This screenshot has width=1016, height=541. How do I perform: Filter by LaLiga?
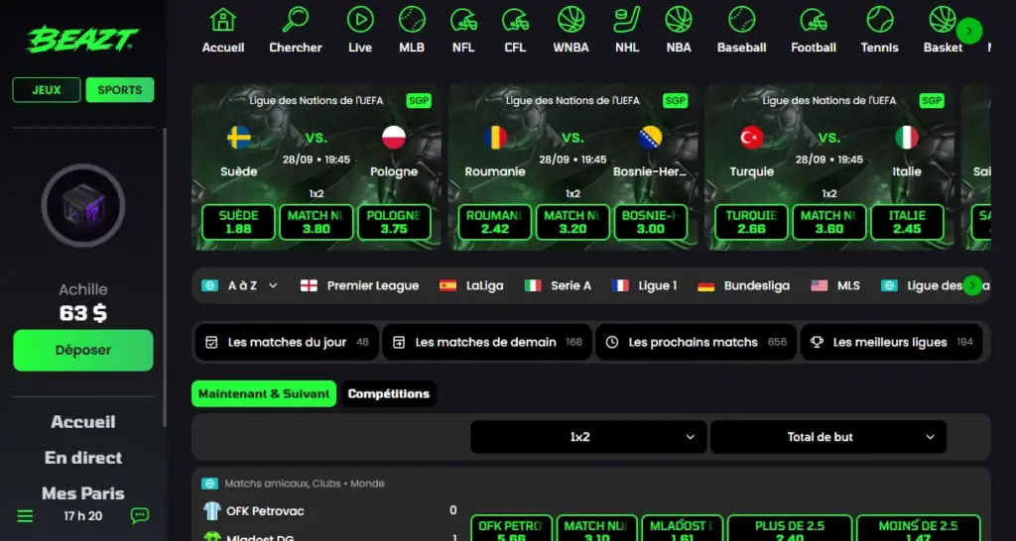tap(471, 285)
